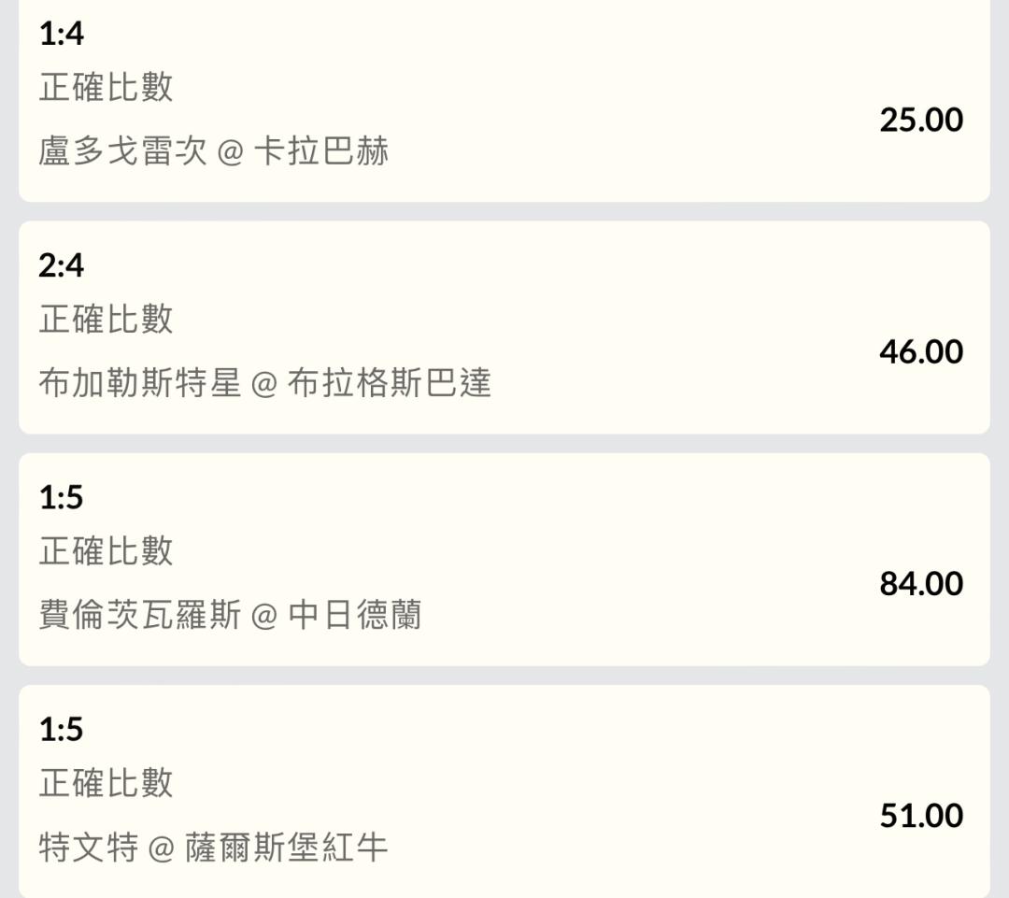Tap the 84.00 odds value

[921, 583]
